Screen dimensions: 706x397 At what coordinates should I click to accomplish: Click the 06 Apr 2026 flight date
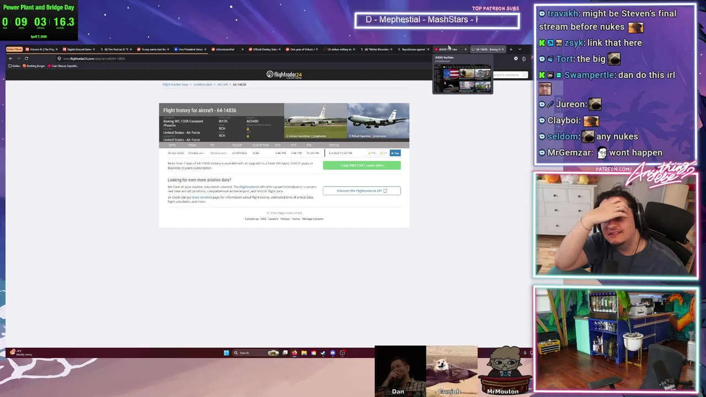point(176,153)
